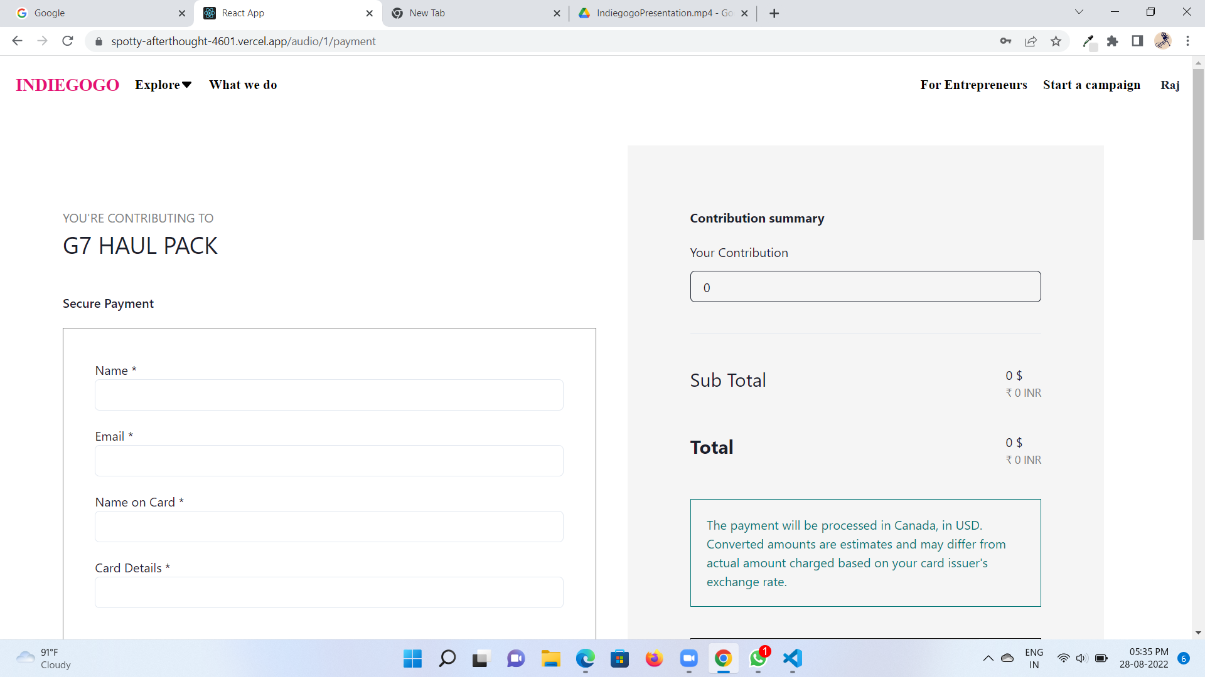
Task: Open Chrome three-dot menu
Action: coord(1187,41)
